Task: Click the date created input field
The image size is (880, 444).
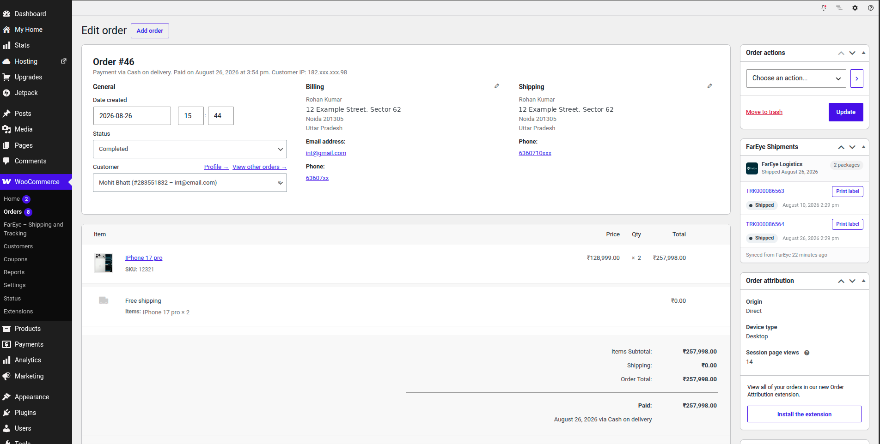Action: coord(132,116)
